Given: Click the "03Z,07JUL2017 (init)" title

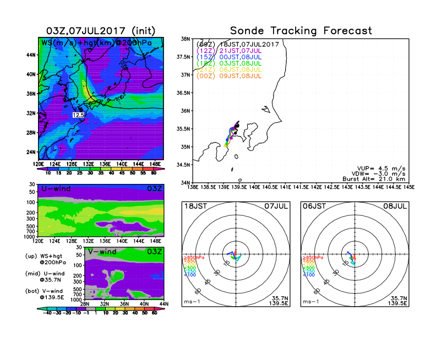Looking at the screenshot, I should 101,31.
